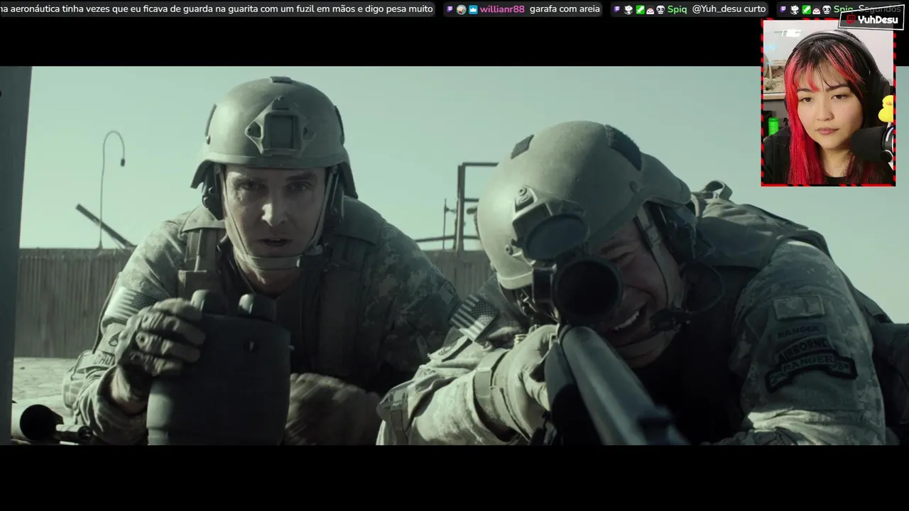Image resolution: width=909 pixels, height=511 pixels.
Task: Click the green sword badge beside the first Spiq
Action: point(640,9)
